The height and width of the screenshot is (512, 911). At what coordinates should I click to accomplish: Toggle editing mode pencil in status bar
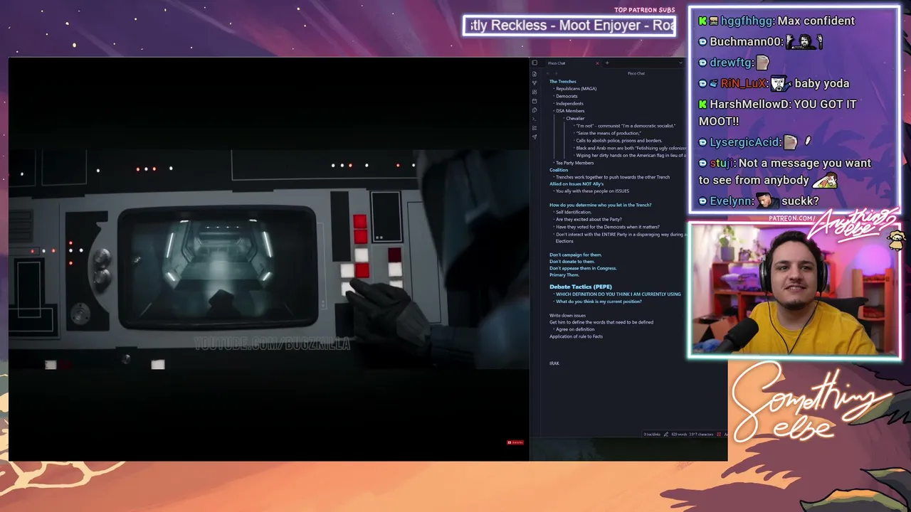tap(667, 434)
